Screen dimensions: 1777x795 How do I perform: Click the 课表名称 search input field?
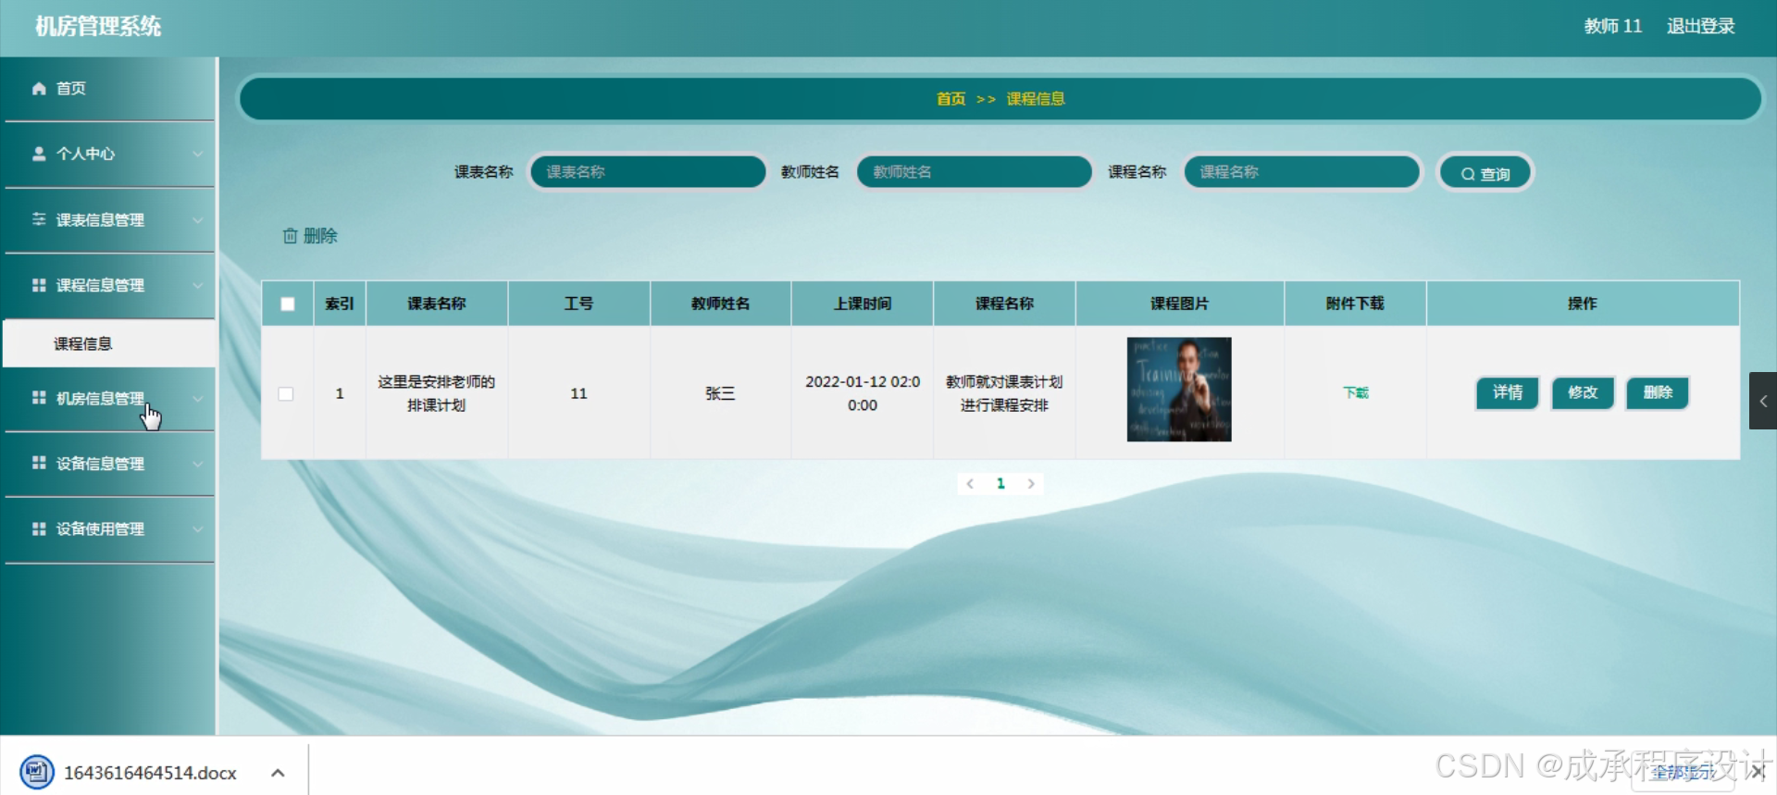pyautogui.click(x=648, y=172)
